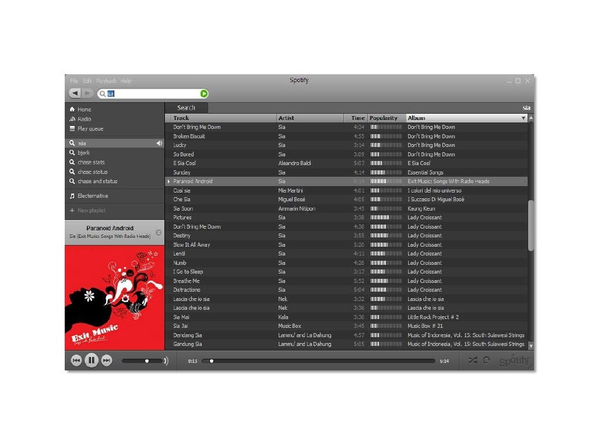Select the Search tab

click(186, 108)
